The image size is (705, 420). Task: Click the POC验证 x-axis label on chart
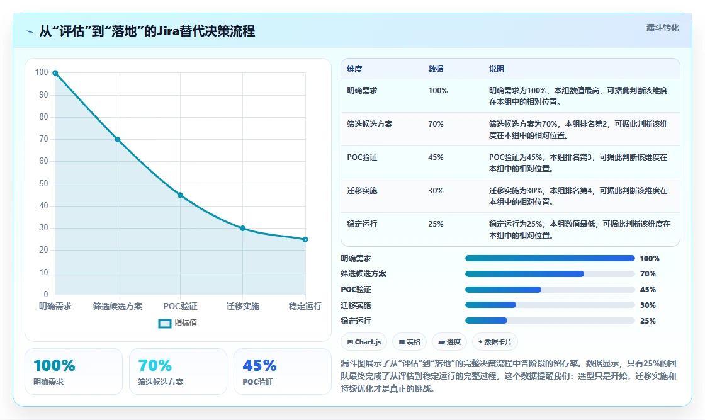click(180, 306)
